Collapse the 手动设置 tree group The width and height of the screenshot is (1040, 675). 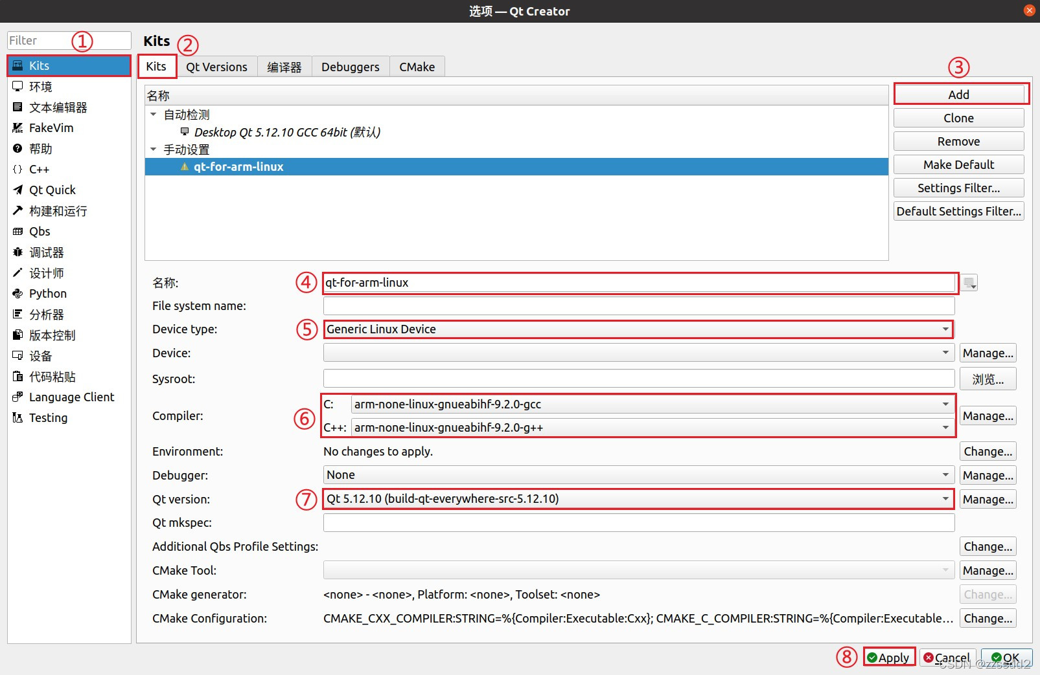click(154, 149)
